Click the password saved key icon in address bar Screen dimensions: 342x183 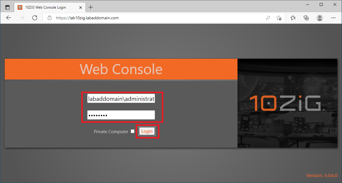268,18
